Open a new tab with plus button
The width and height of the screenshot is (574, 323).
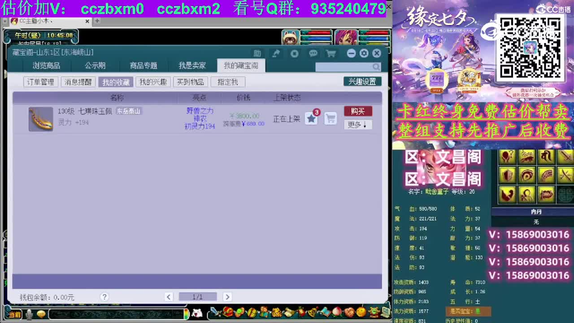tap(97, 21)
